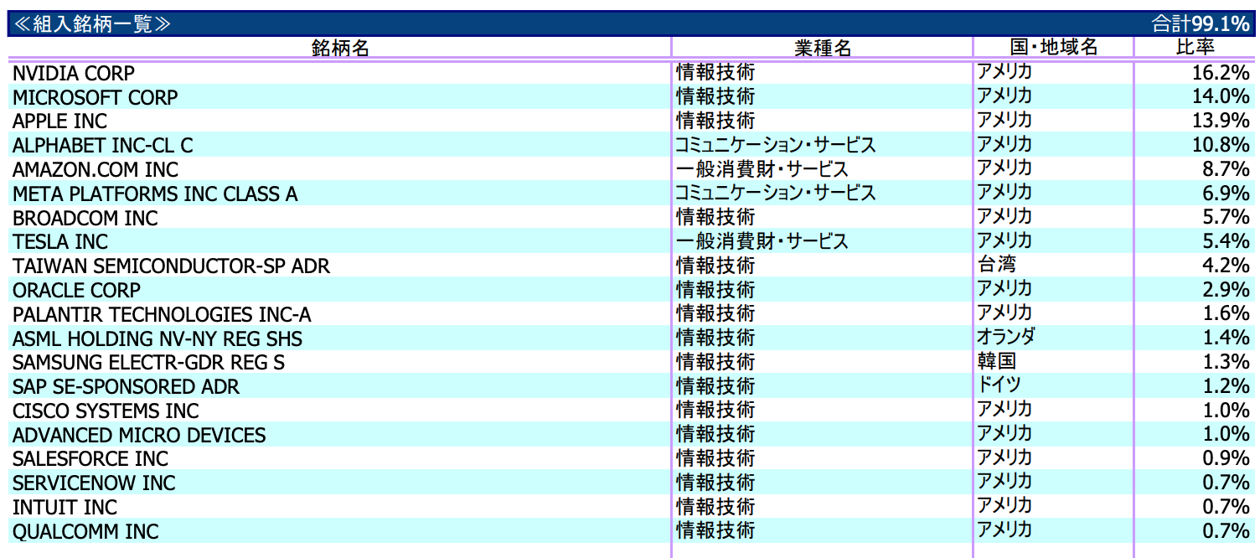Click the 台湾 country cell
The width and height of the screenshot is (1260, 558).
click(996, 266)
